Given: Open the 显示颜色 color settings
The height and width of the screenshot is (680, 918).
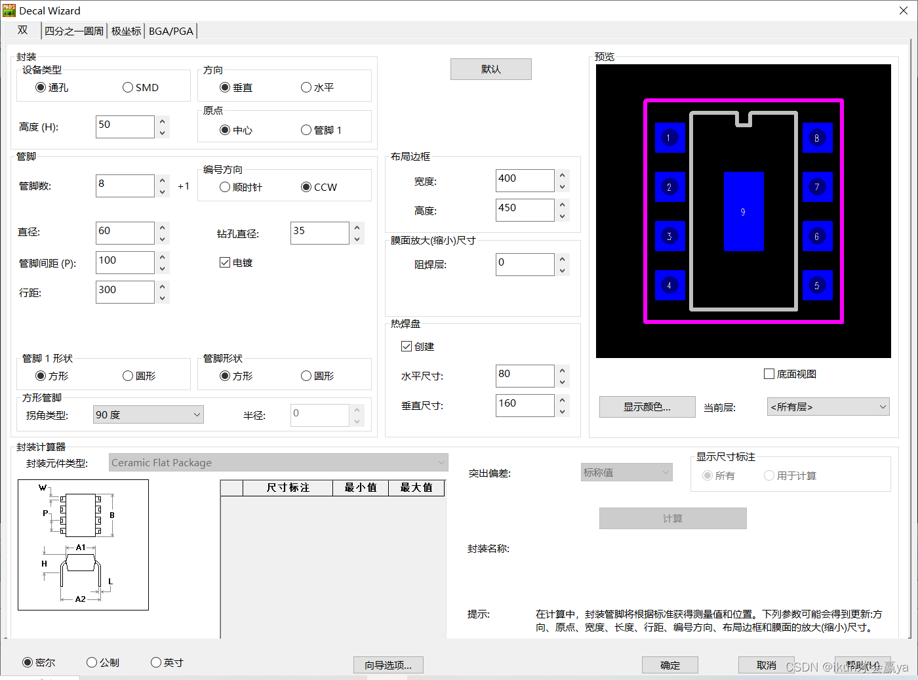Looking at the screenshot, I should tap(647, 407).
